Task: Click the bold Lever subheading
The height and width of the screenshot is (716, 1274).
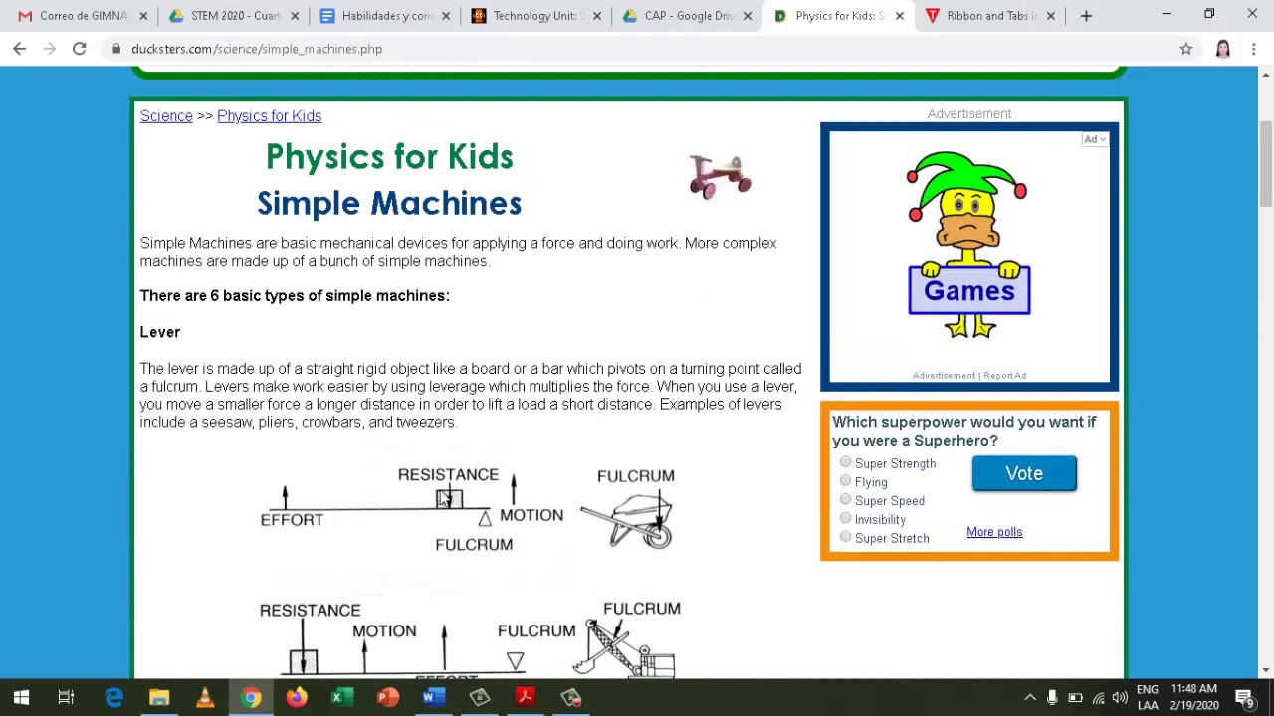Action: [160, 332]
